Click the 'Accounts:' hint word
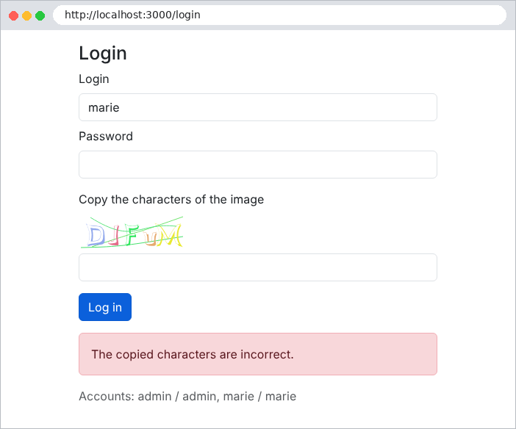Screen dimensions: 516x429 (x=107, y=397)
